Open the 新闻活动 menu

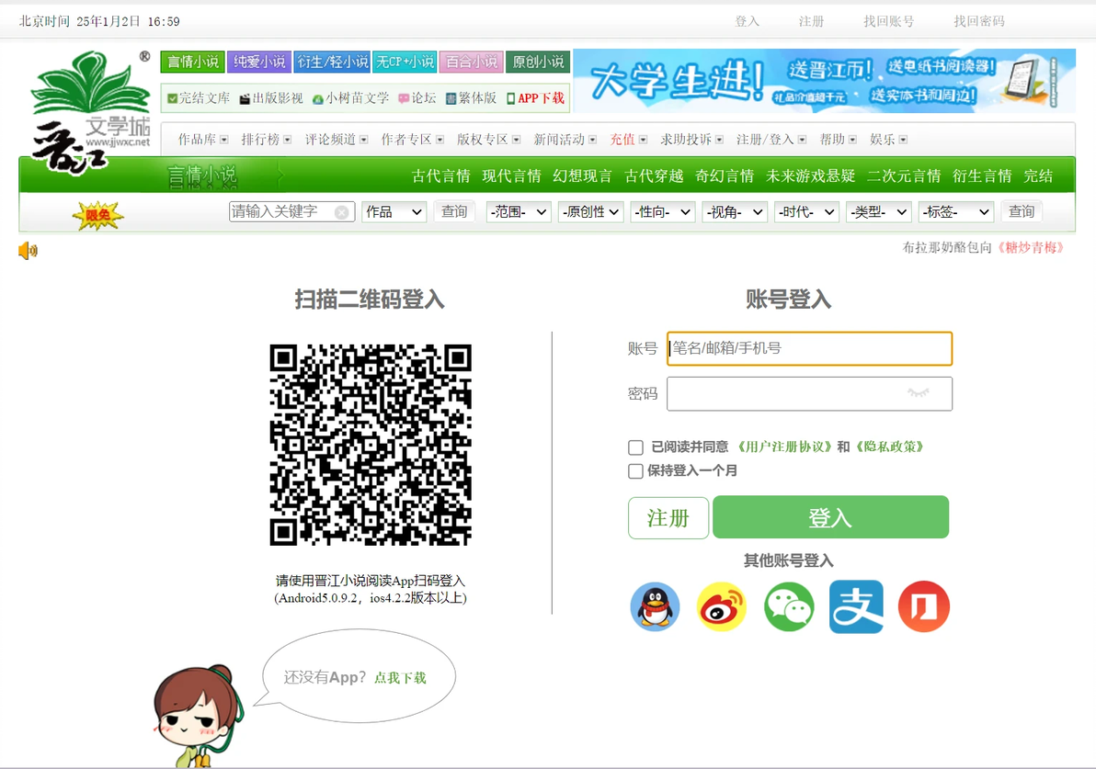(x=565, y=140)
